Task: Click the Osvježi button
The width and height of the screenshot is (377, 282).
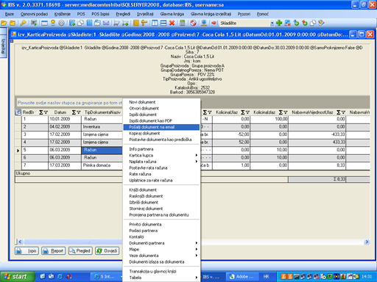Action: point(108,251)
